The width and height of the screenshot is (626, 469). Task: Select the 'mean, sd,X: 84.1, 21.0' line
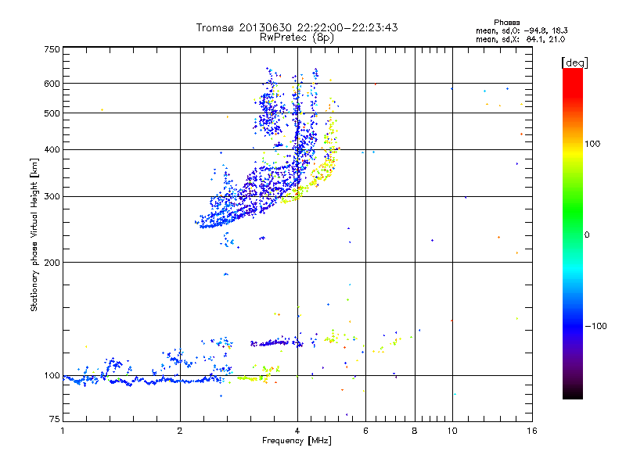click(x=520, y=39)
